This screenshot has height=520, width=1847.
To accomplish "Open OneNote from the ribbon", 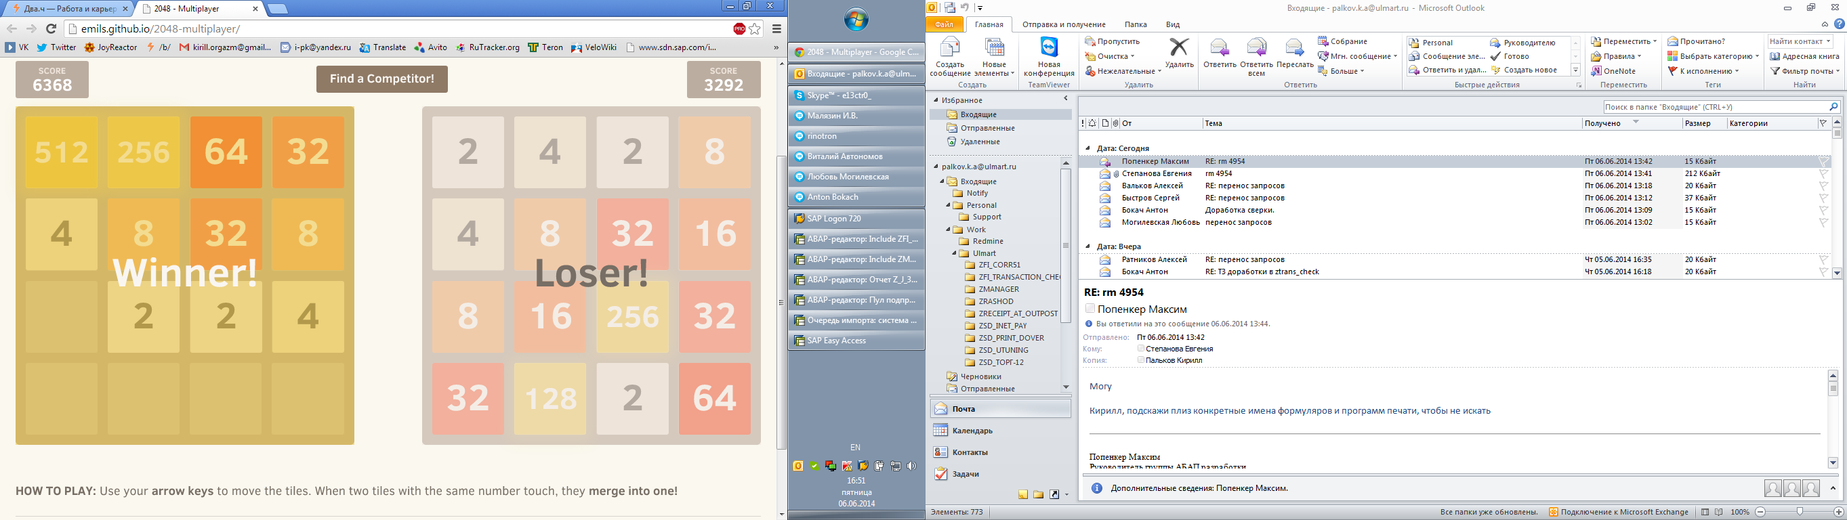I will point(1613,71).
